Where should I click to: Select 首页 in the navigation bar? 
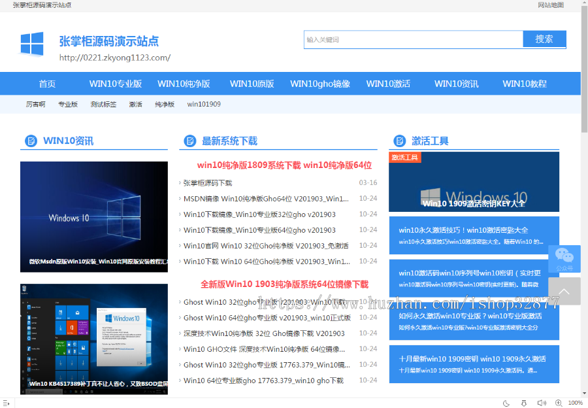click(46, 84)
